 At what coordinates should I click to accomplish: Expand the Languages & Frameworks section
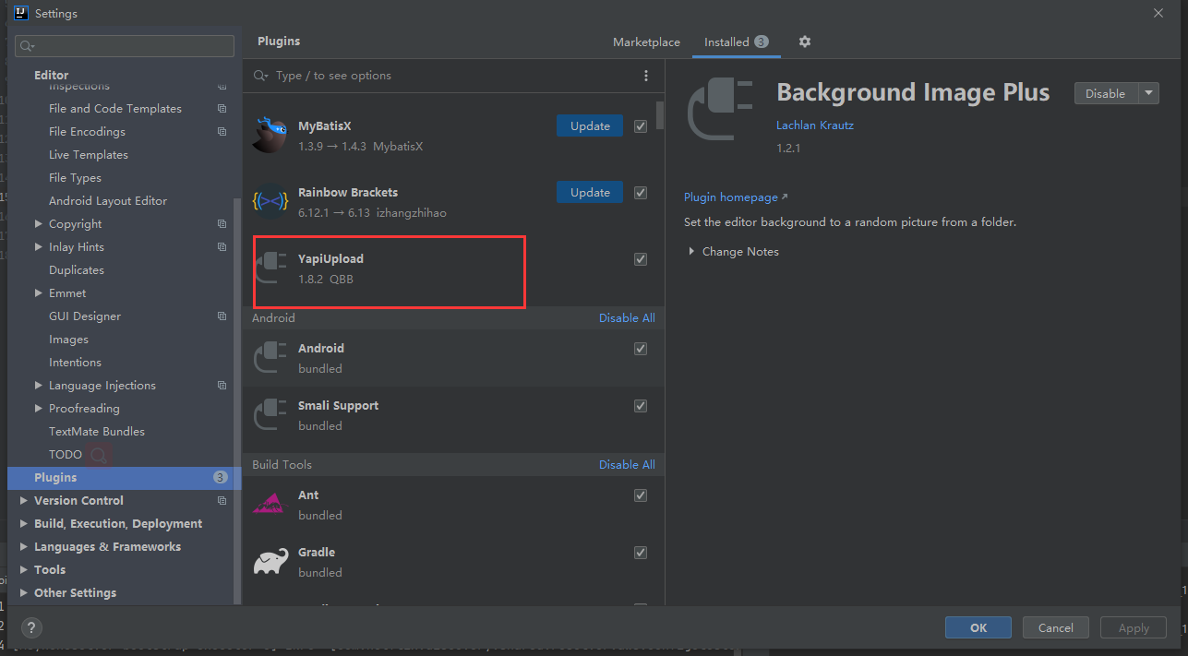(24, 547)
